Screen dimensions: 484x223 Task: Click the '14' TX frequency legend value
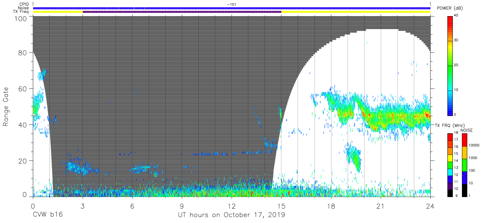[x=456, y=161]
